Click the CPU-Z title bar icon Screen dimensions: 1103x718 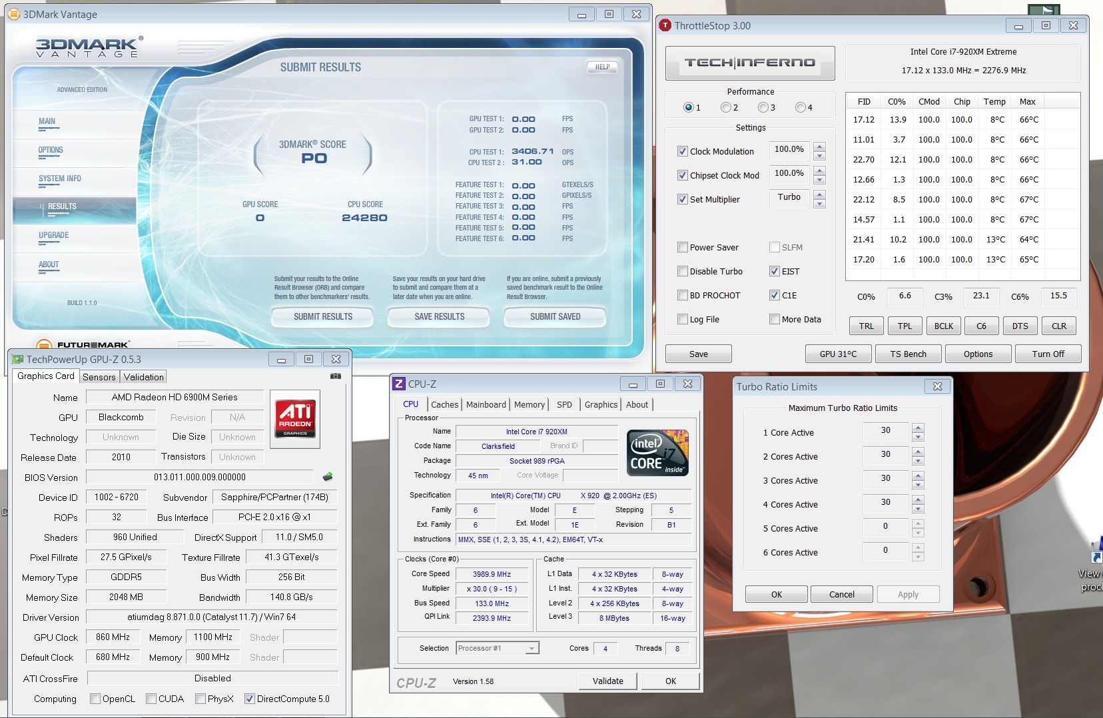399,384
